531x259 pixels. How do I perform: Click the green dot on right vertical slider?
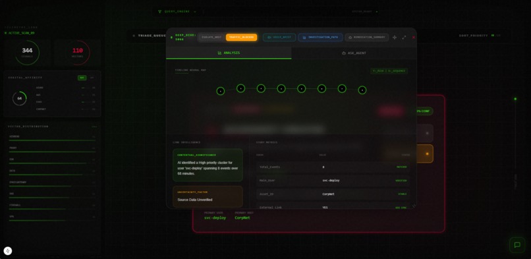515,99
